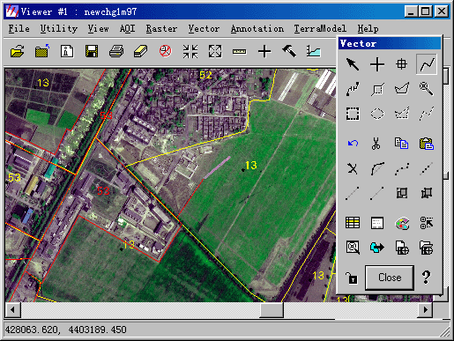Open the Vector menu
Screen dimensions: 454x341
point(204,28)
